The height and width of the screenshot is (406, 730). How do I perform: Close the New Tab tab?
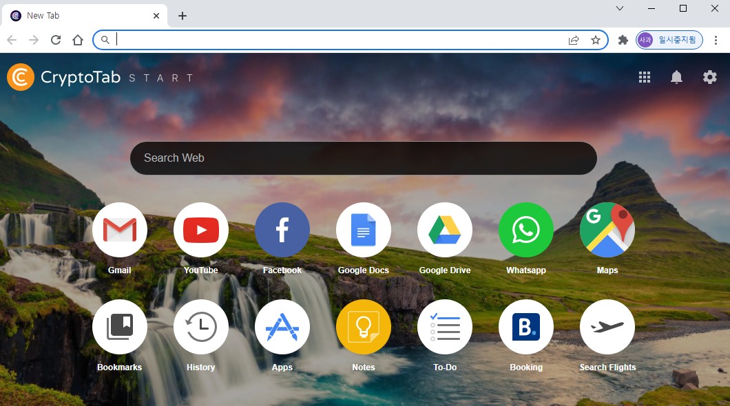156,16
